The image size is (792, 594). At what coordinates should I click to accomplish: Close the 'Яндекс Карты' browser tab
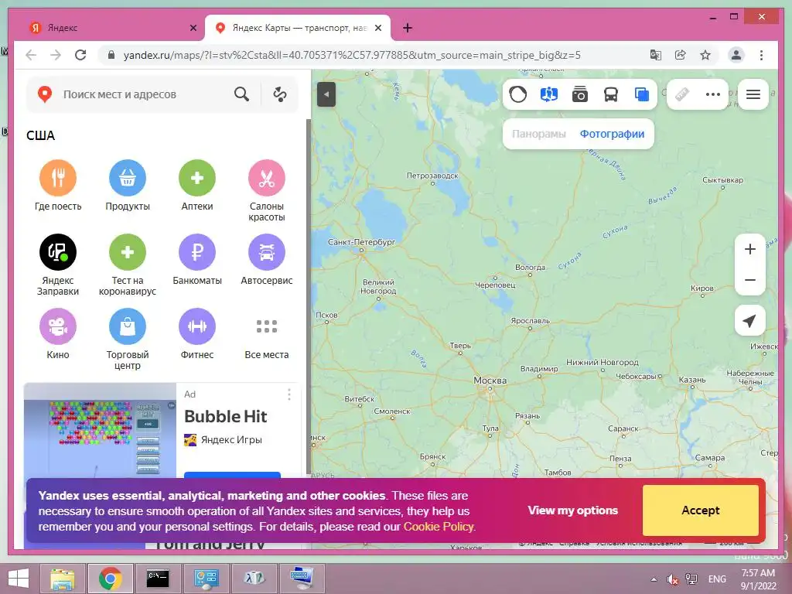click(x=377, y=28)
